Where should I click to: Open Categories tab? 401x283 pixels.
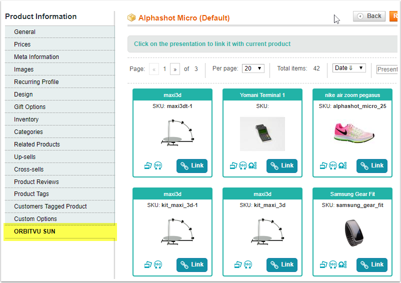tap(60, 132)
